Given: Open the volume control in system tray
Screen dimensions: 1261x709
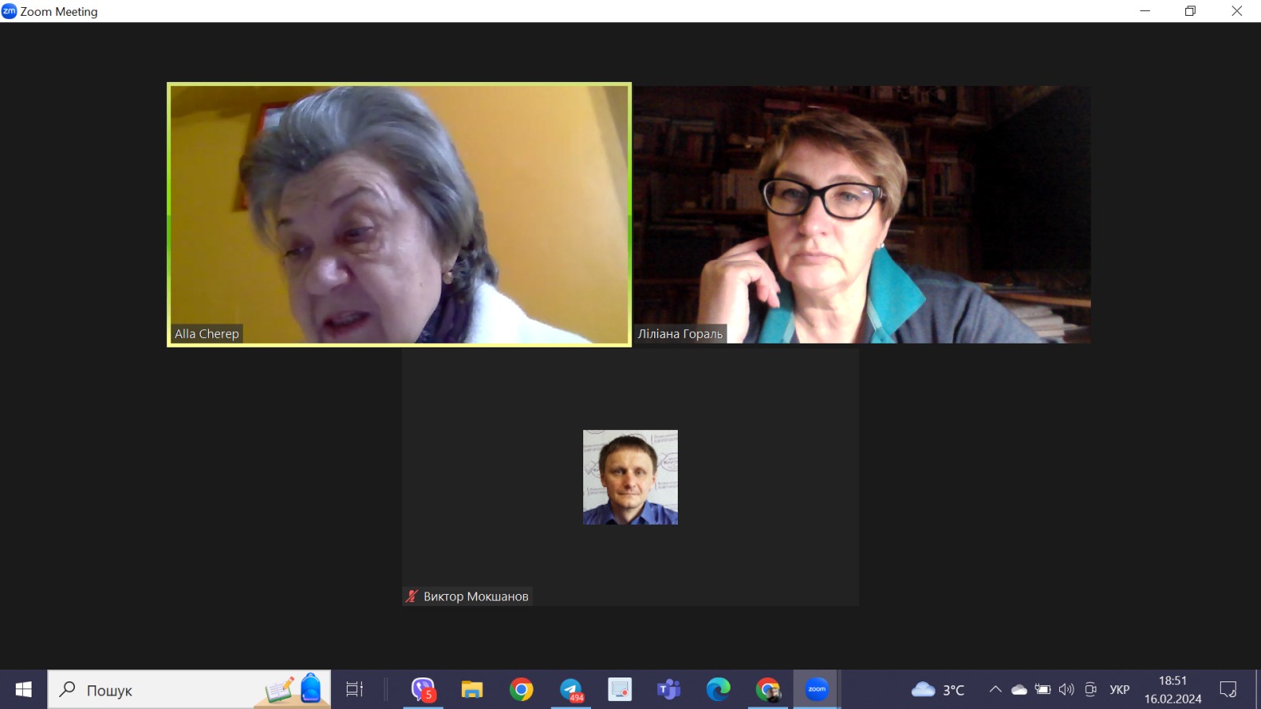Looking at the screenshot, I should pos(1066,689).
